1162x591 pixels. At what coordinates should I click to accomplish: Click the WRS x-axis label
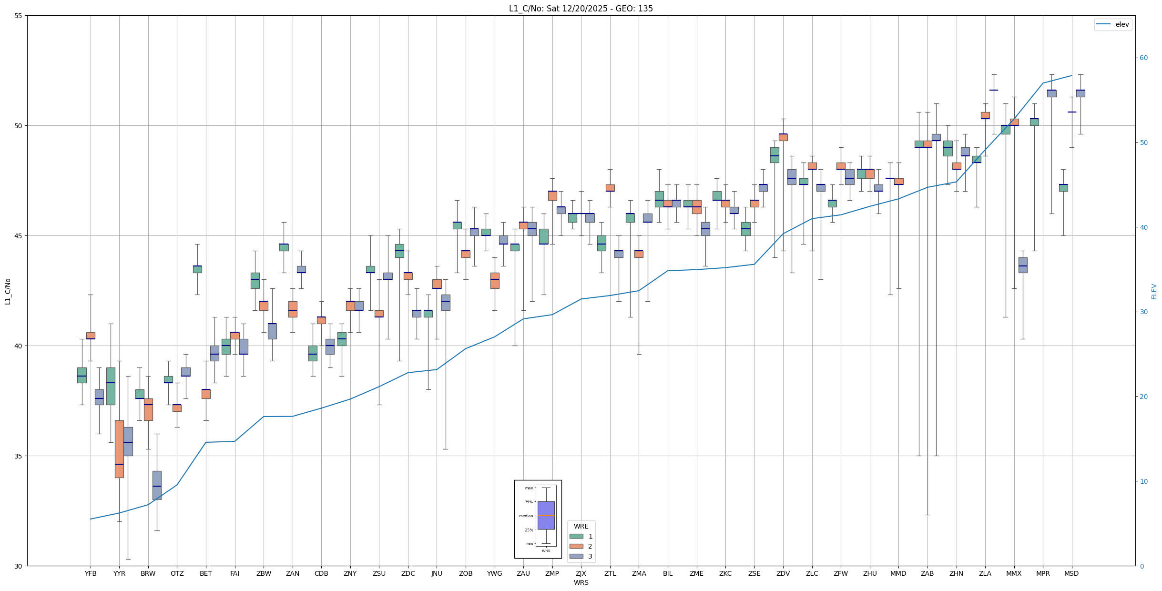pos(581,582)
